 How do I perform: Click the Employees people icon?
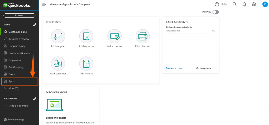coord(5,60)
